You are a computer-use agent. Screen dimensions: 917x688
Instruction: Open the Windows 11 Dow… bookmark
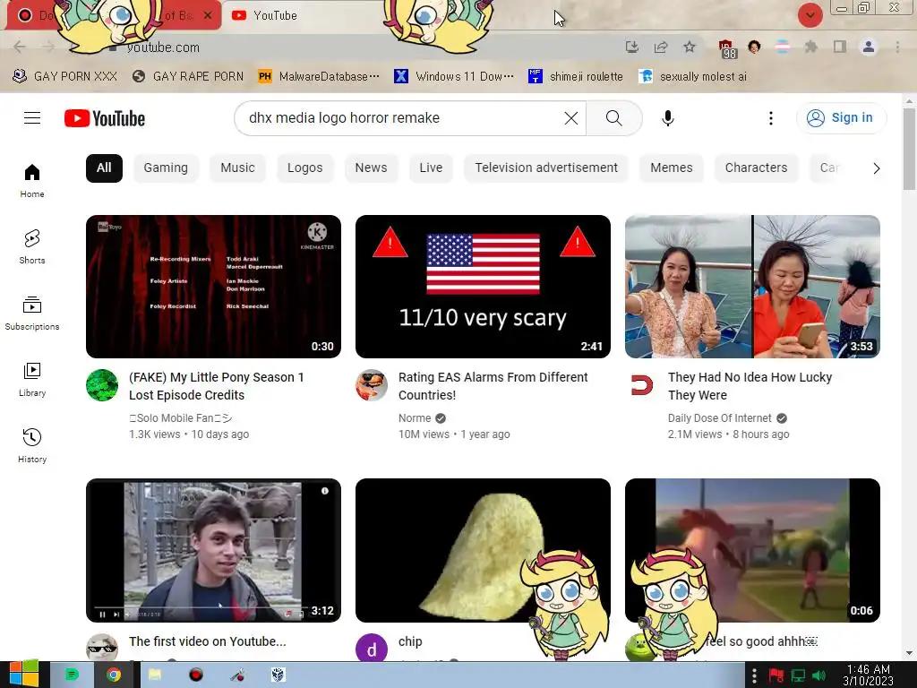[x=454, y=77]
